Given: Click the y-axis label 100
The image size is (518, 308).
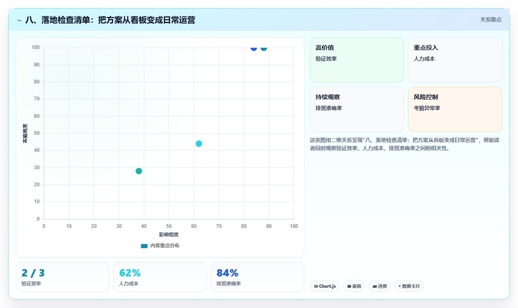Looking at the screenshot, I should coord(36,48).
